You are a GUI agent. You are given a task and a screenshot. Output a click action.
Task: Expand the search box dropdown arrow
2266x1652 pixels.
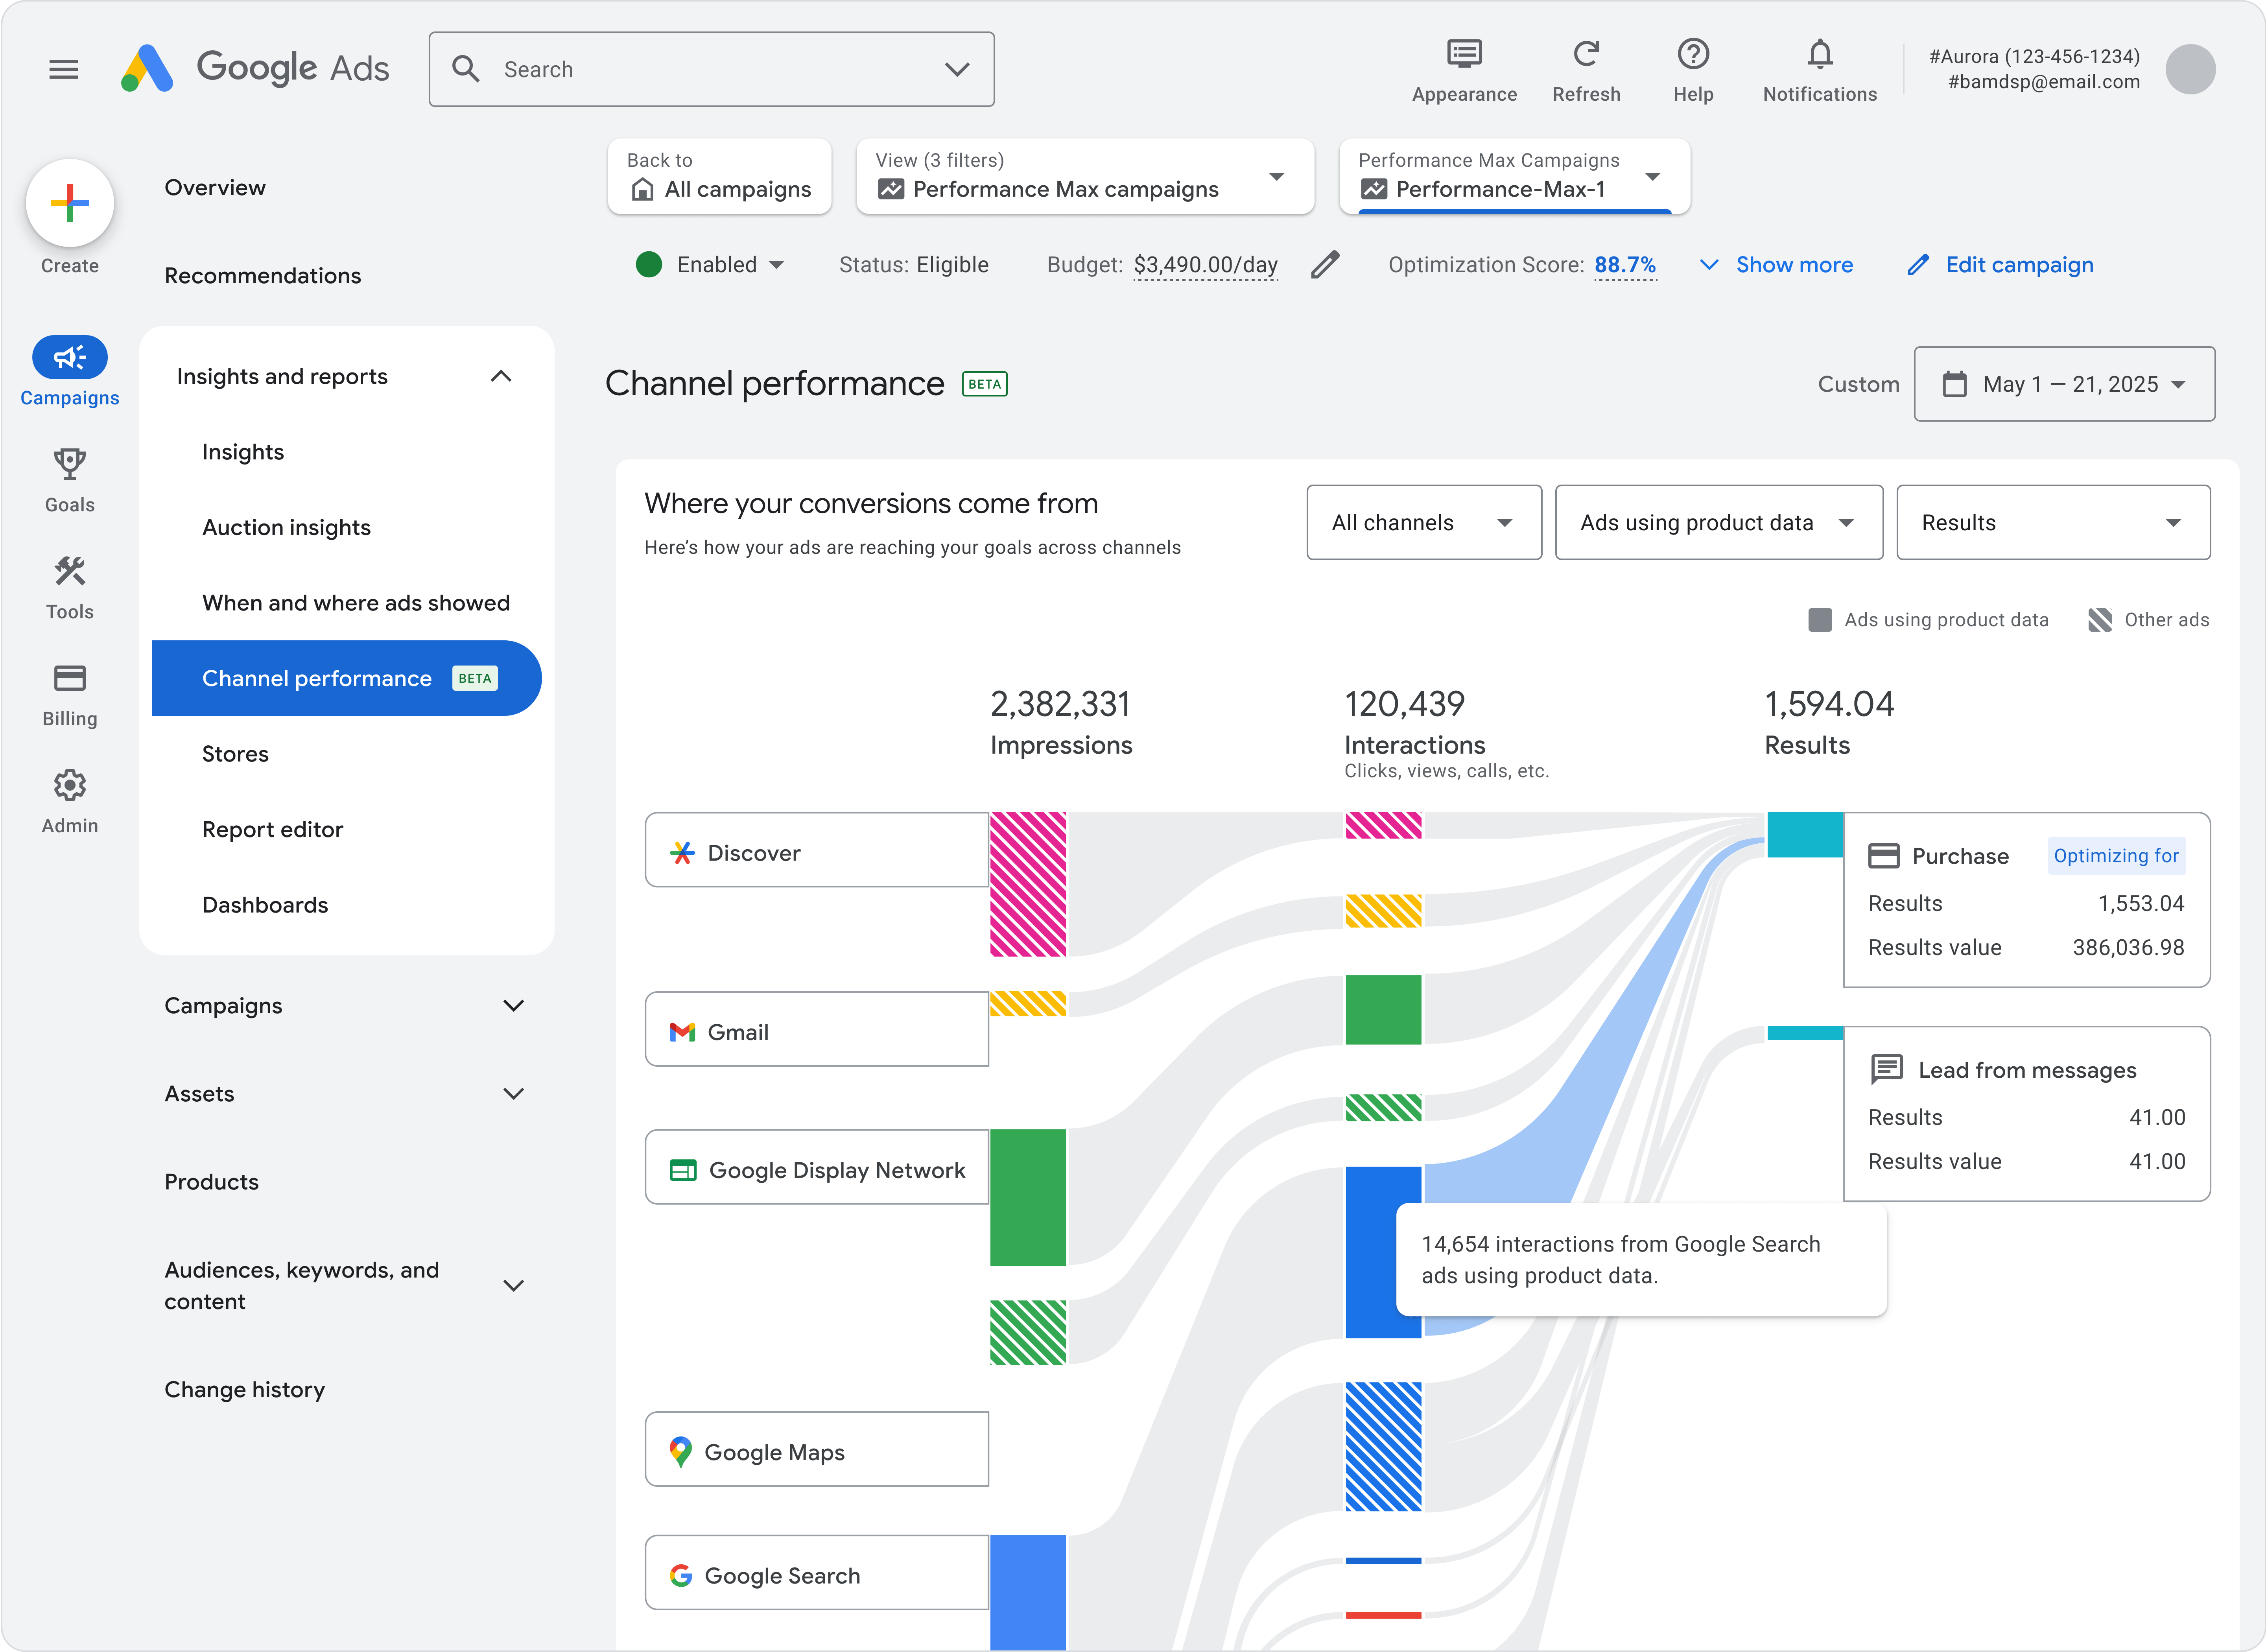coord(957,69)
